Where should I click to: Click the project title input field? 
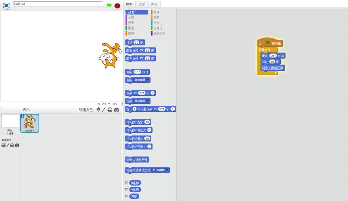coord(58,4)
